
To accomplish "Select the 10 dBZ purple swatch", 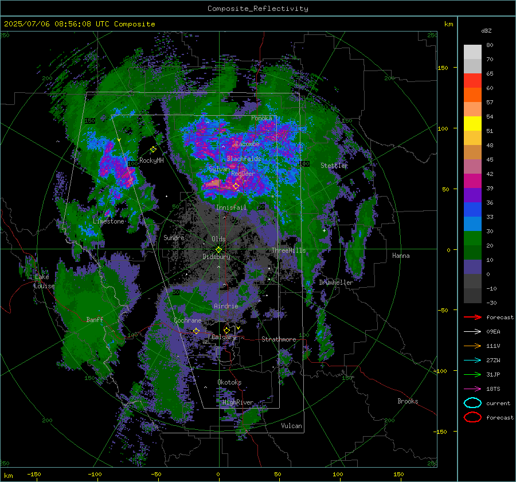I will click(x=472, y=267).
